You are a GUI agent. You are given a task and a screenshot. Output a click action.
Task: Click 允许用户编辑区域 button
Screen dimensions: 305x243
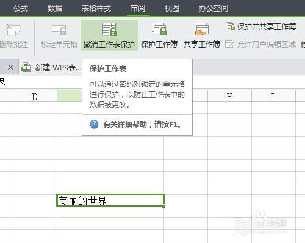click(x=260, y=44)
